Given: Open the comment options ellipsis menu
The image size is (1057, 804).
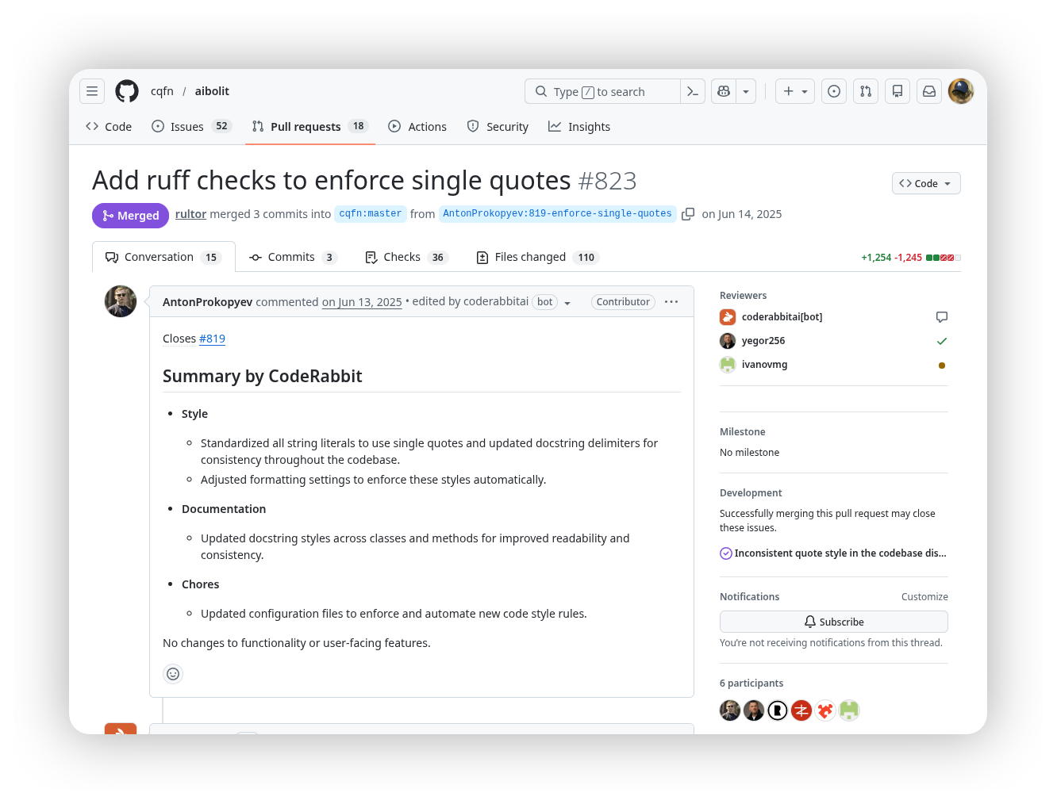Looking at the screenshot, I should (x=671, y=302).
